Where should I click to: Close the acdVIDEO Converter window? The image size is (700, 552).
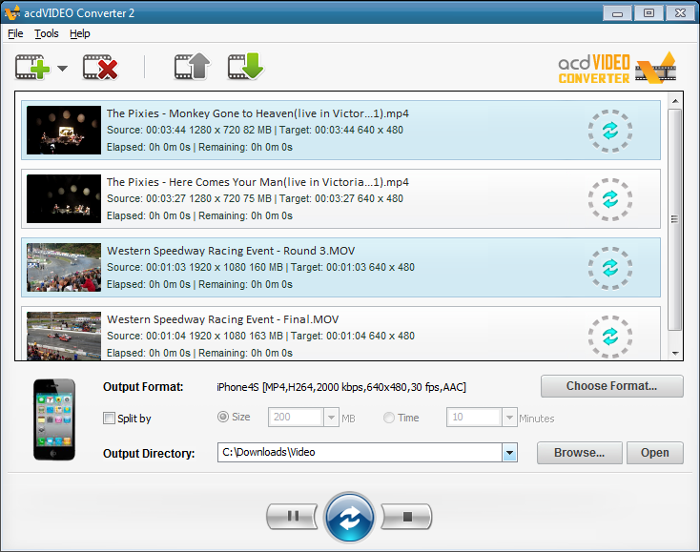pyautogui.click(x=680, y=13)
